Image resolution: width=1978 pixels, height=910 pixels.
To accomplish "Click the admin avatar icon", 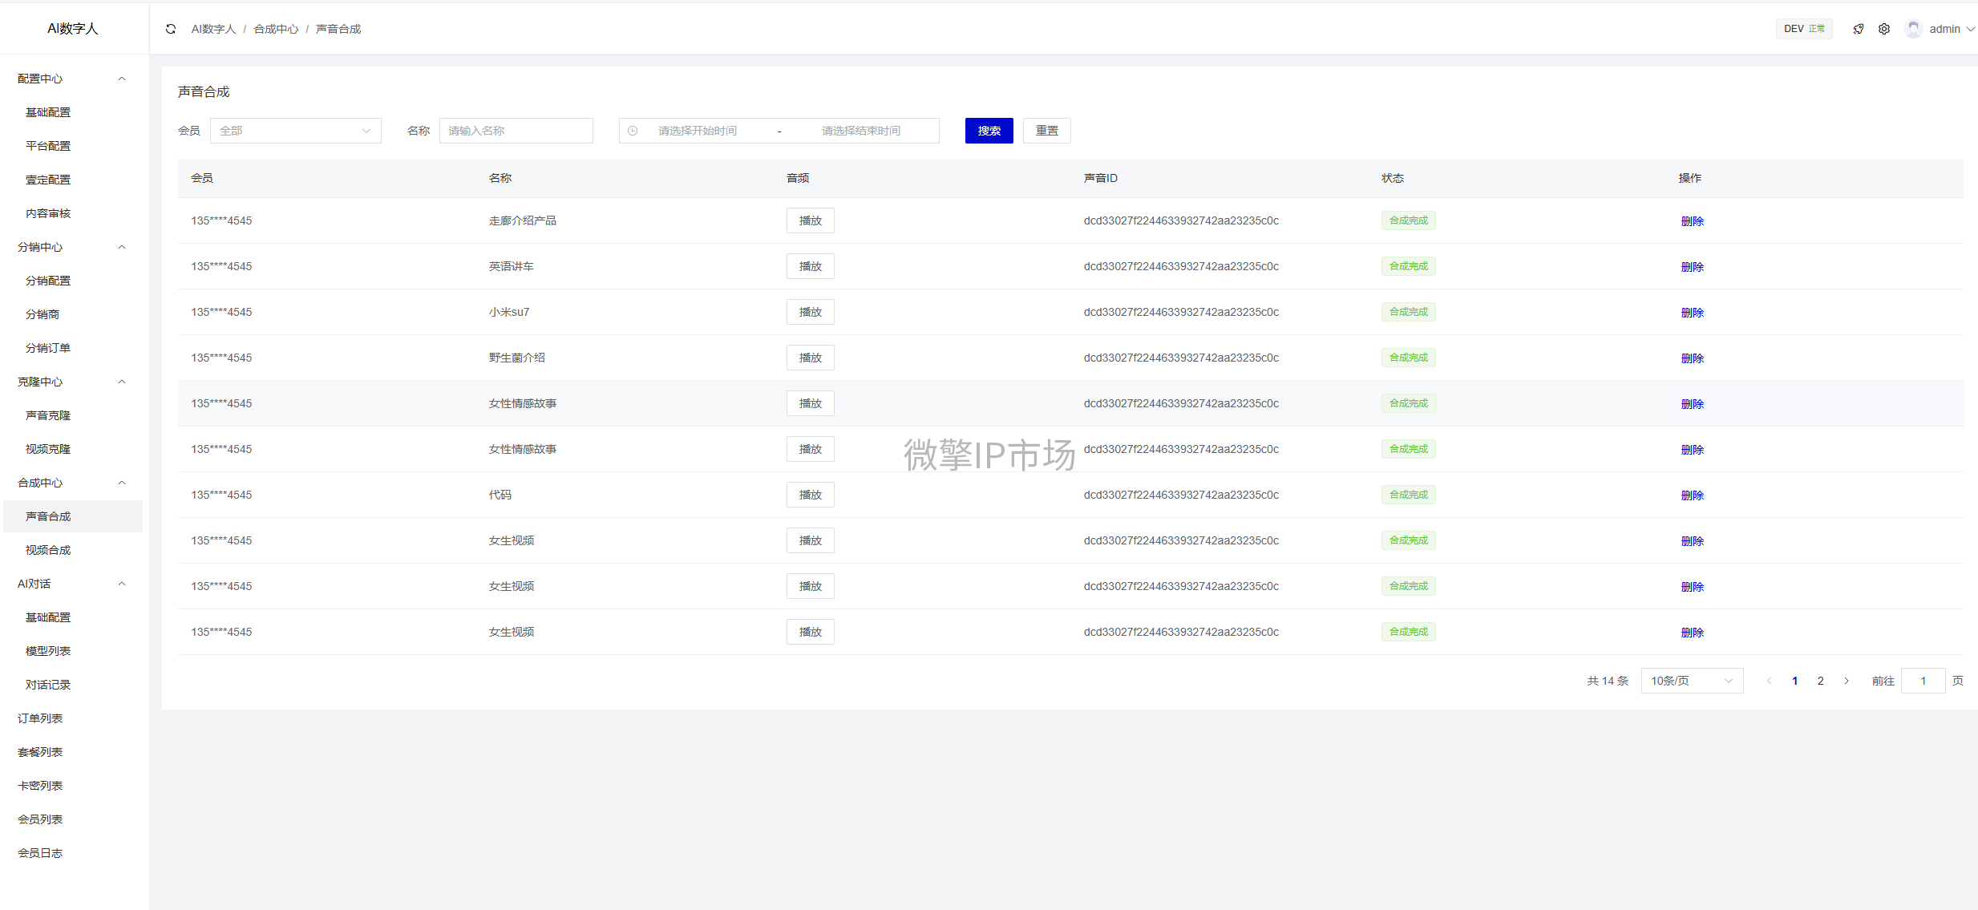I will point(1913,29).
